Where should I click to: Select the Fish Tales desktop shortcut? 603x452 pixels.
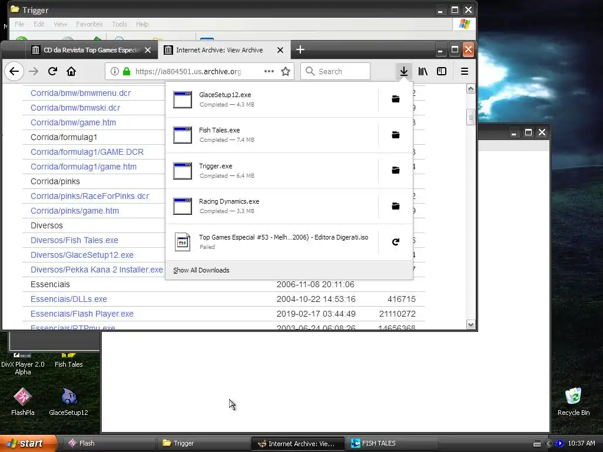(x=68, y=361)
